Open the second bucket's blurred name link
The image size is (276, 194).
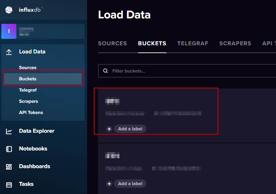(x=112, y=156)
